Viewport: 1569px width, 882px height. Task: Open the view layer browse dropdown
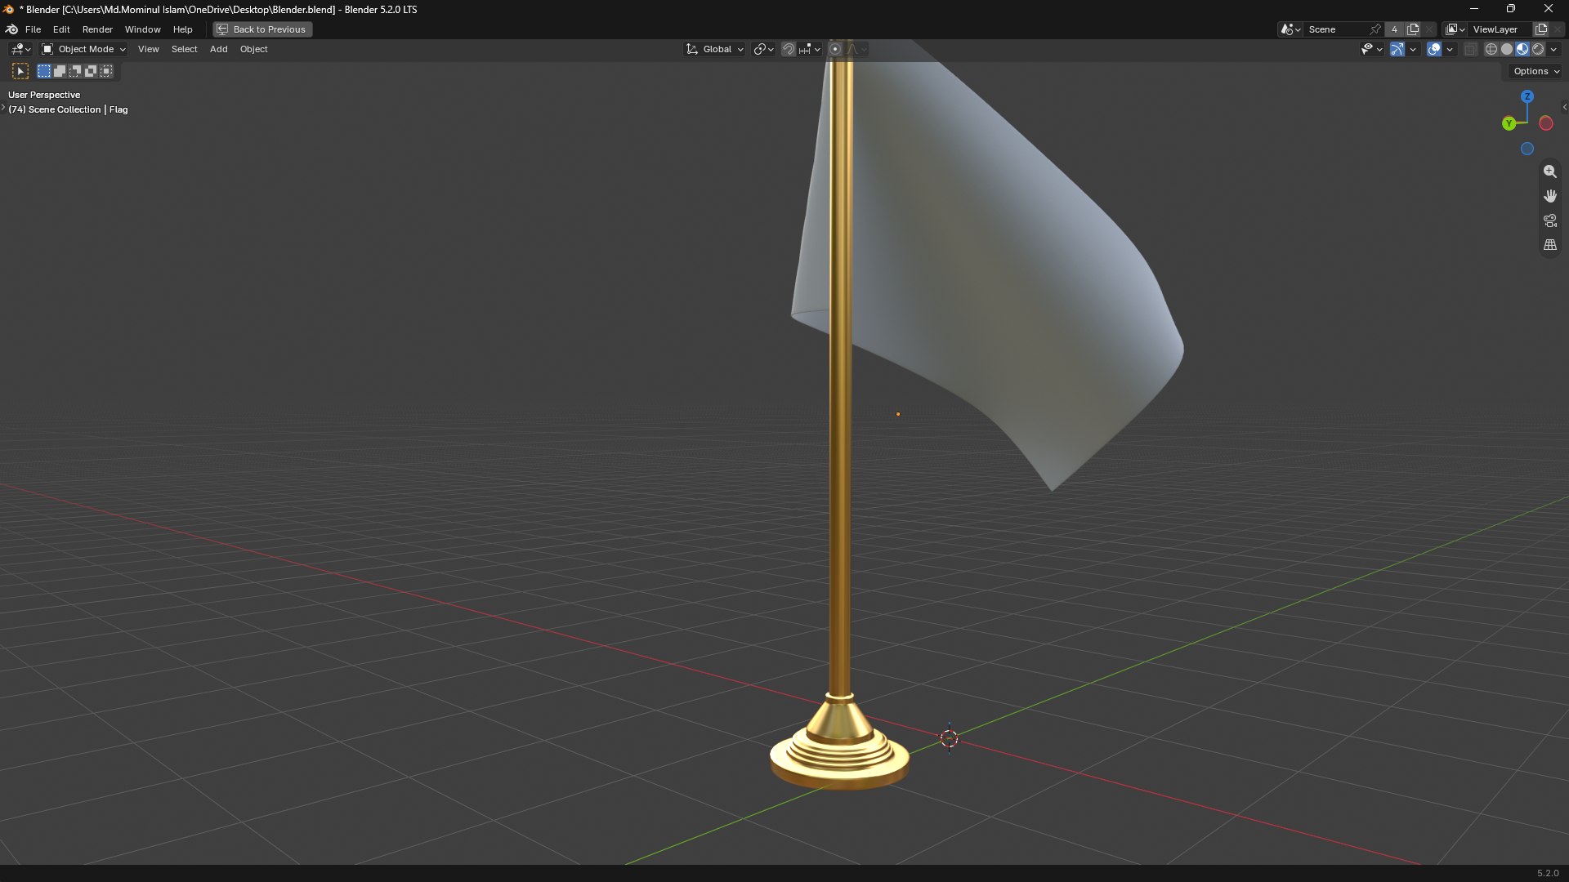[1455, 29]
